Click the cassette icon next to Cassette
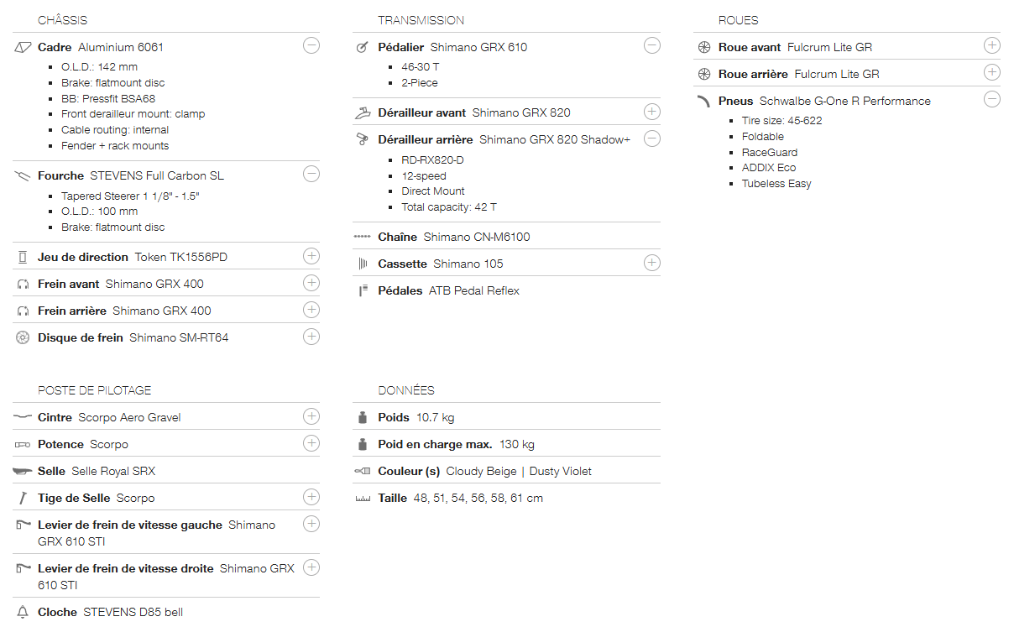The image size is (1014, 627). pos(363,264)
